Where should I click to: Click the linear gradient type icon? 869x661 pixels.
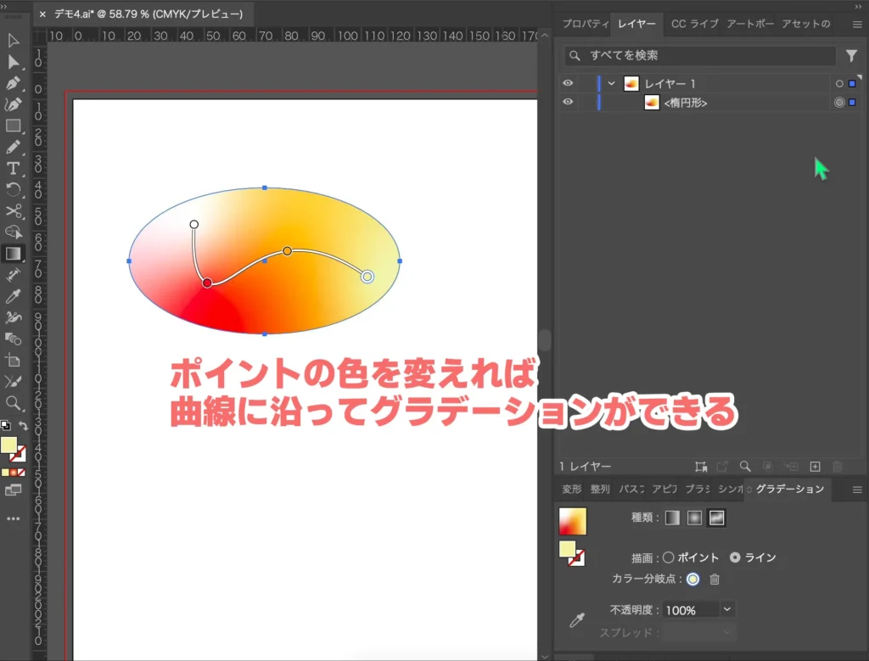(x=672, y=518)
